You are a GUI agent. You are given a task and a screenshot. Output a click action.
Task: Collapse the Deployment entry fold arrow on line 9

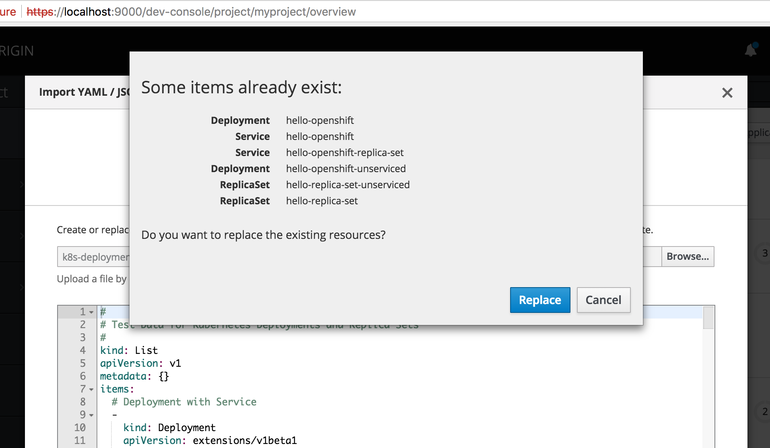click(x=91, y=415)
